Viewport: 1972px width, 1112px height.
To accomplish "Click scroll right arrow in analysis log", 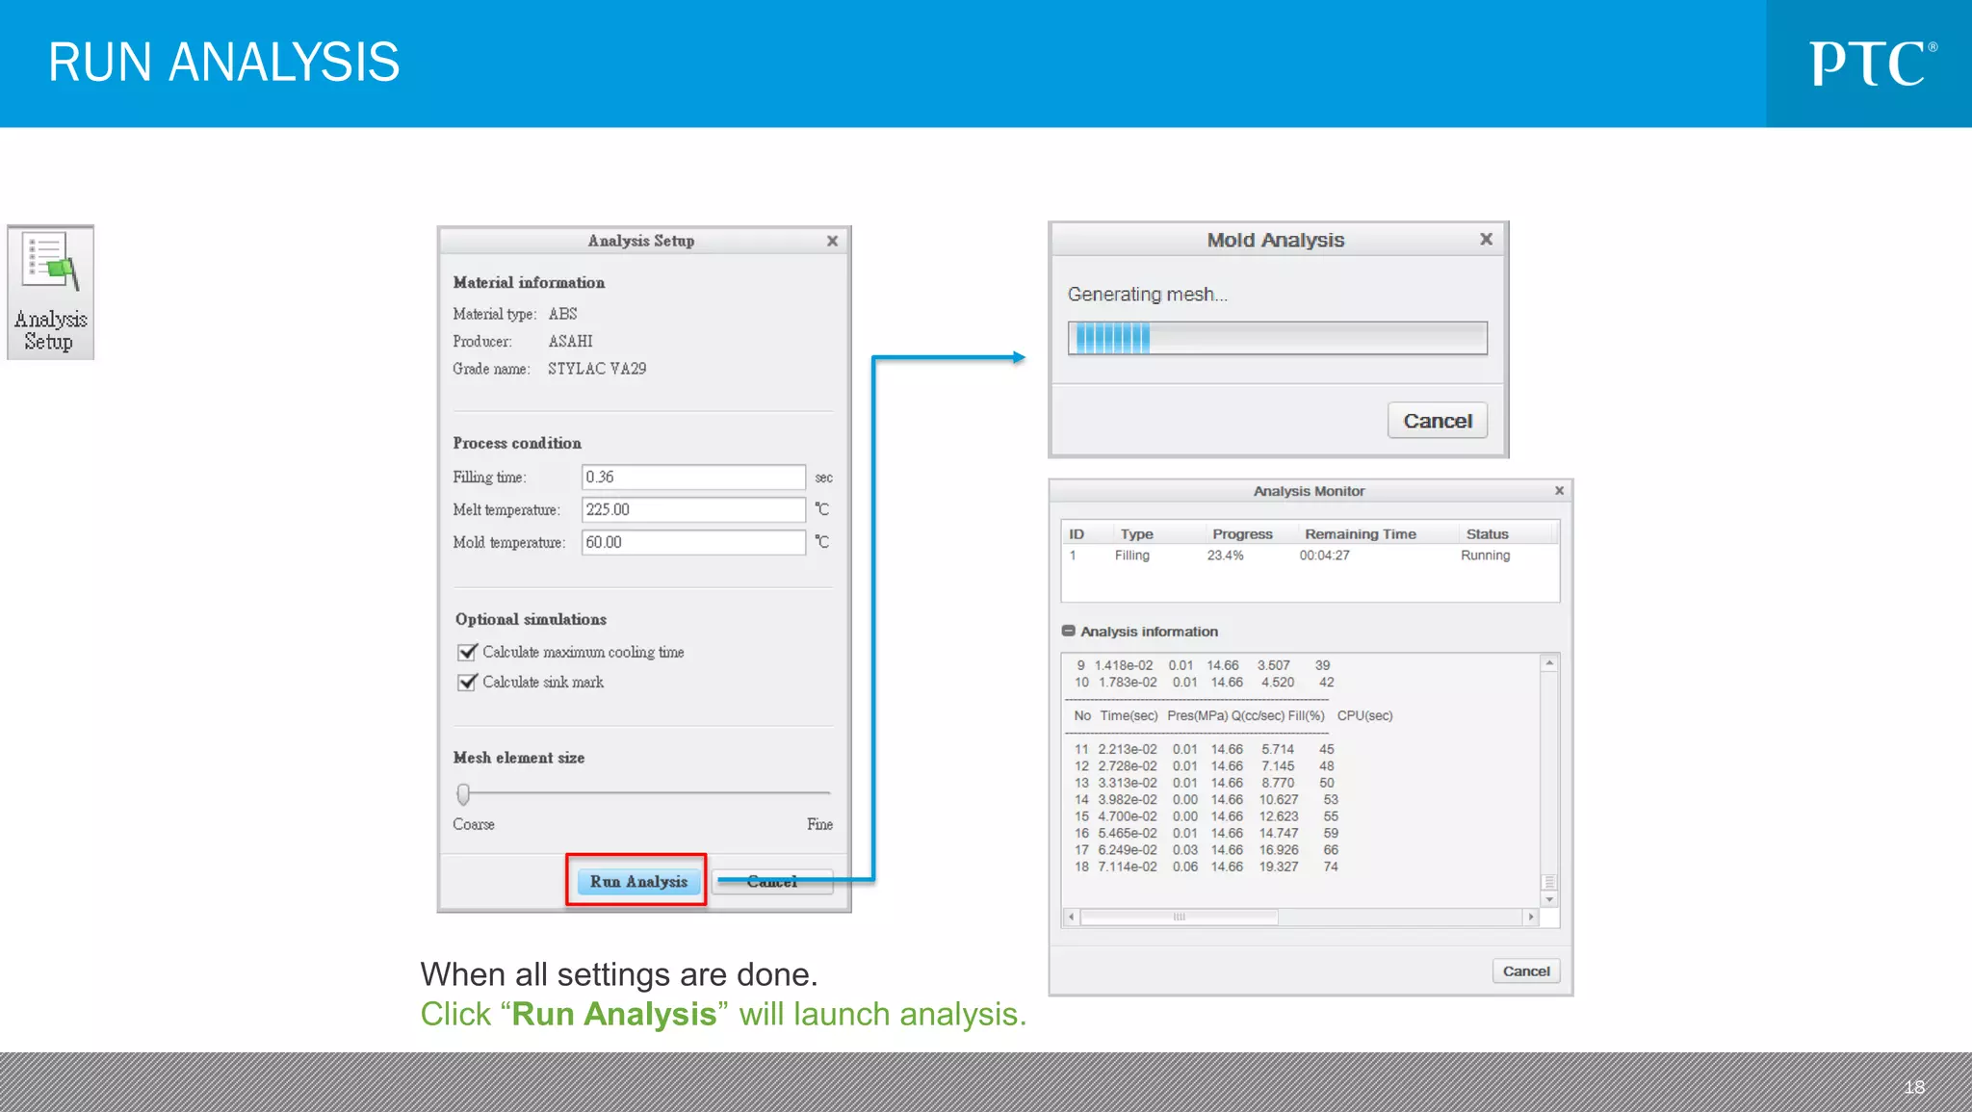I will [x=1531, y=918].
